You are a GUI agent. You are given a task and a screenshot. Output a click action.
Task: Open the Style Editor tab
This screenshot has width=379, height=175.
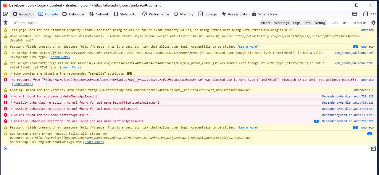tap(126, 14)
